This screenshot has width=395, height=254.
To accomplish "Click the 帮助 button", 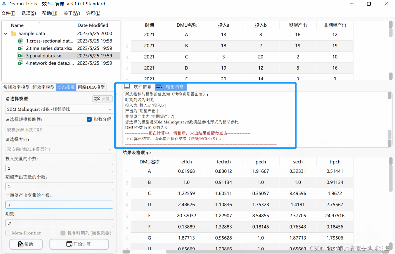I will 26,244.
